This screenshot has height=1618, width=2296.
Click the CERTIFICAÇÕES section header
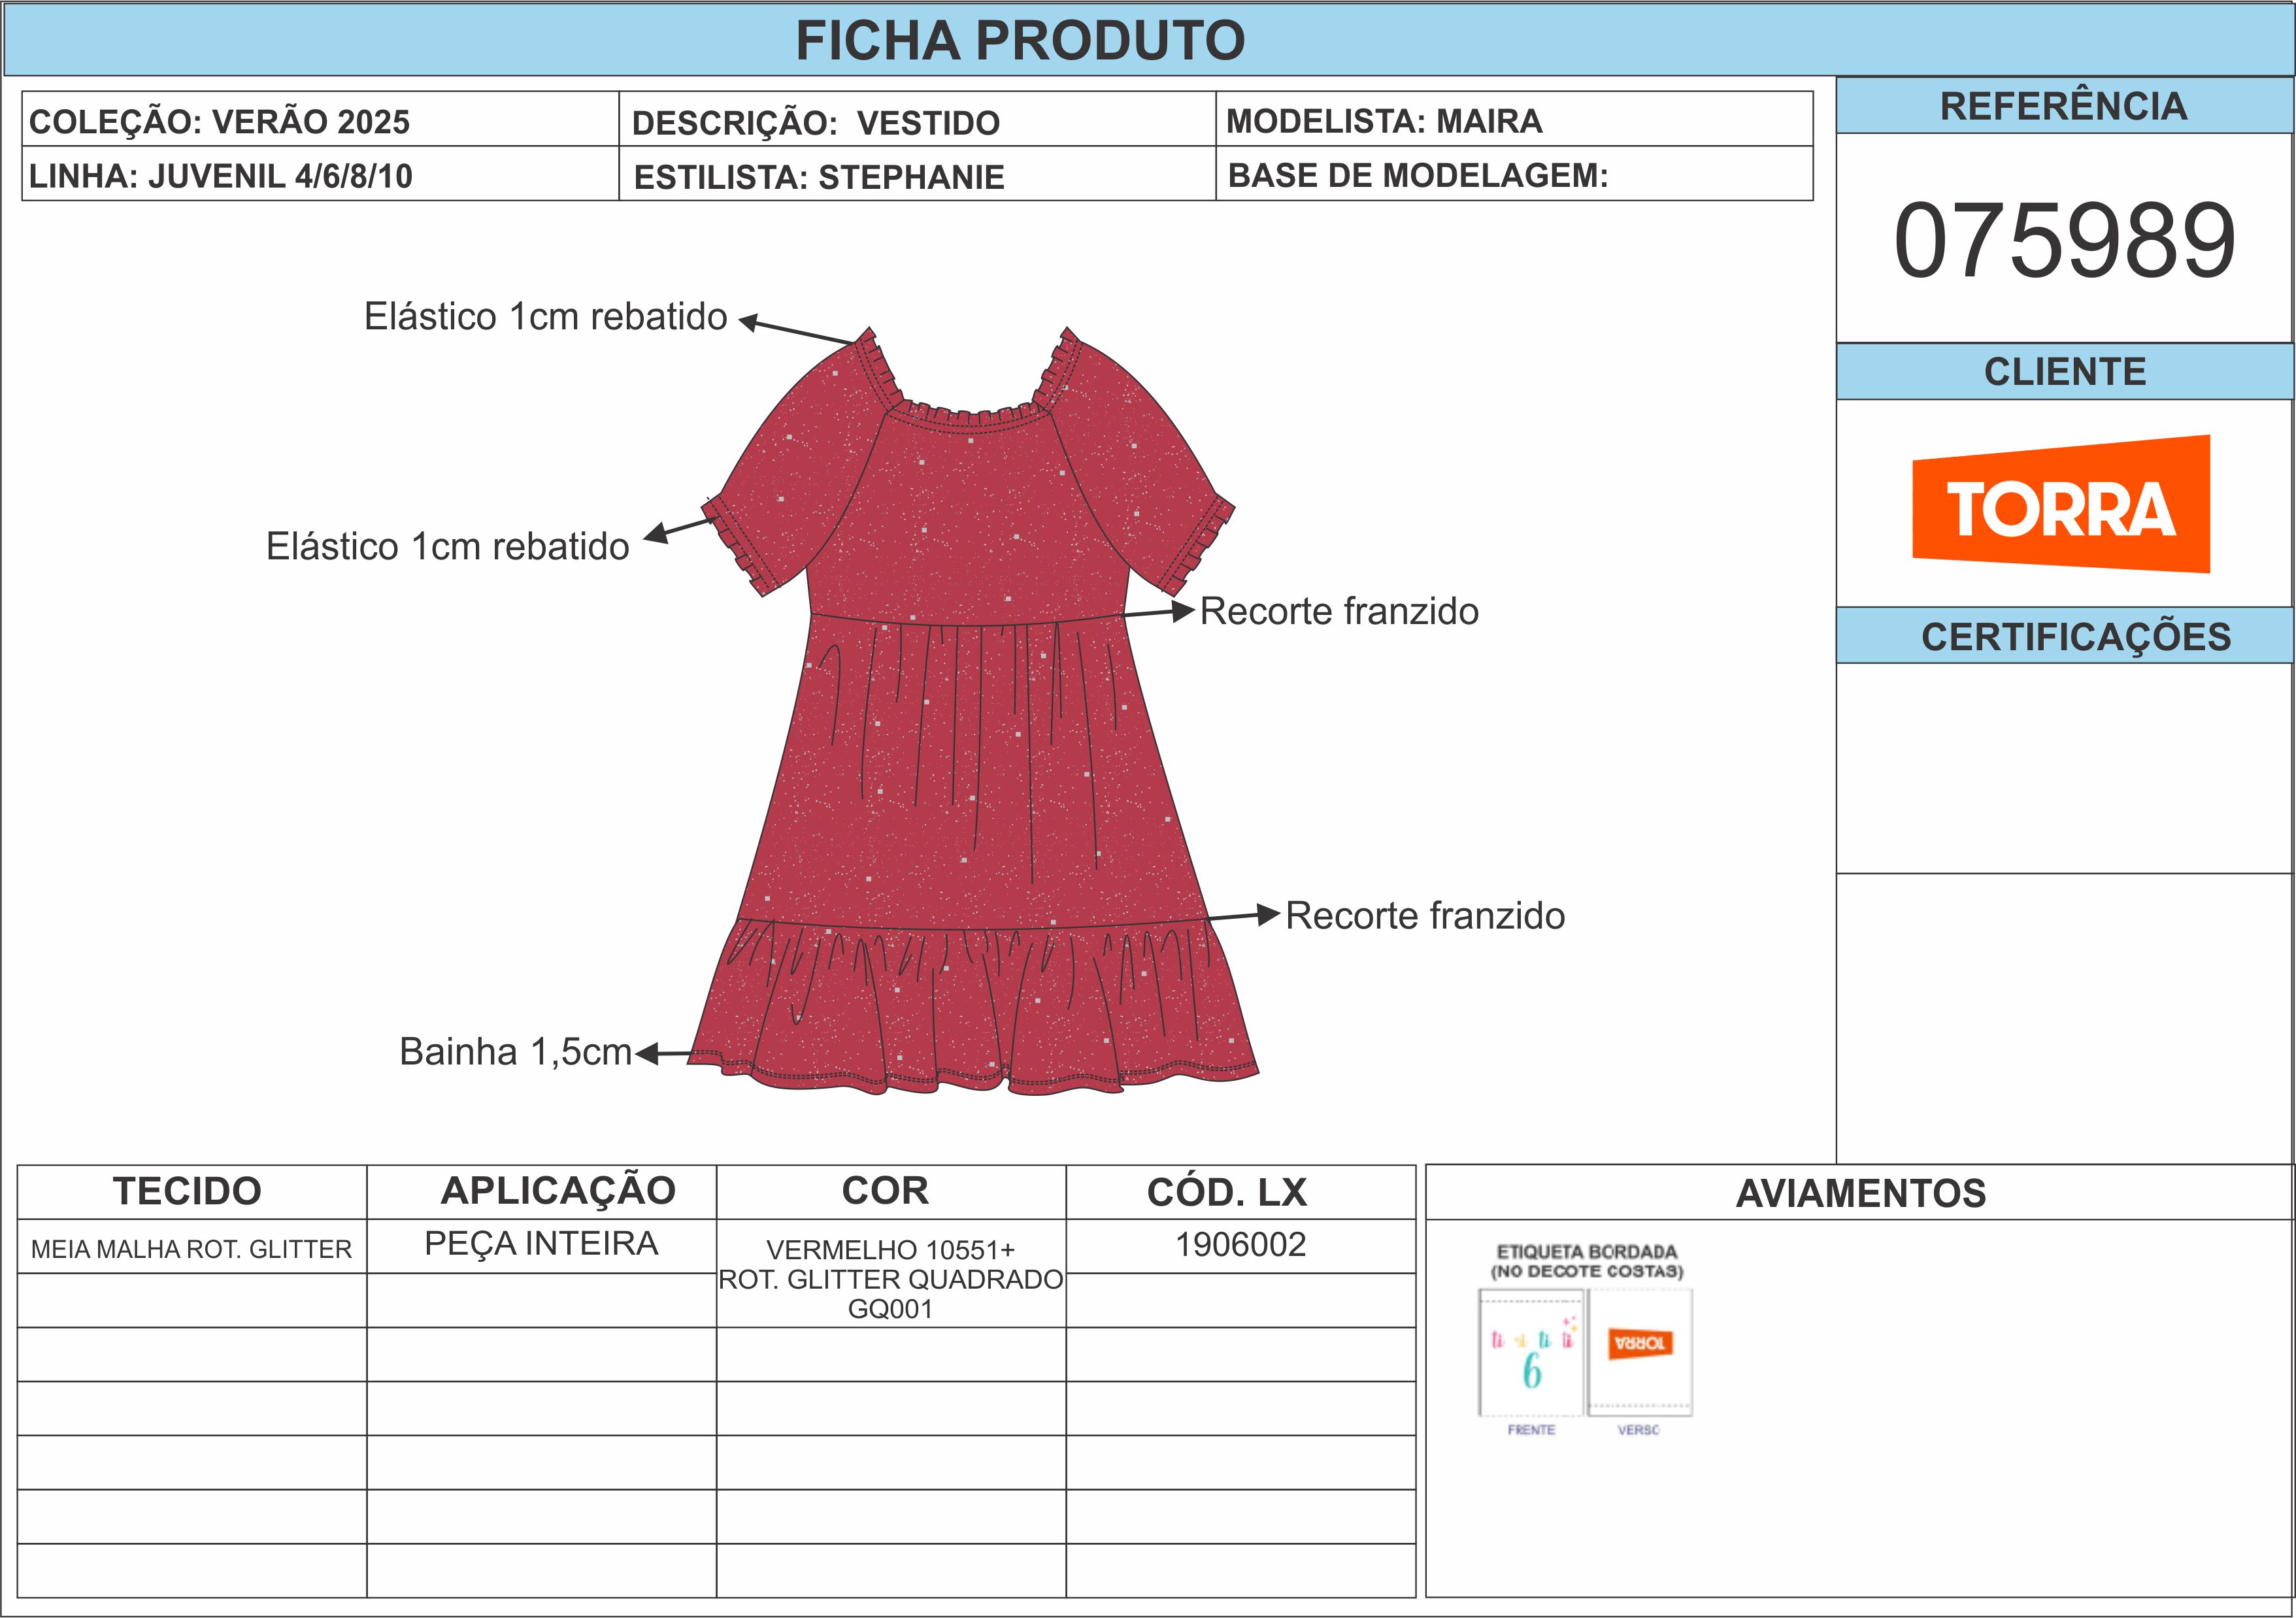point(2075,637)
